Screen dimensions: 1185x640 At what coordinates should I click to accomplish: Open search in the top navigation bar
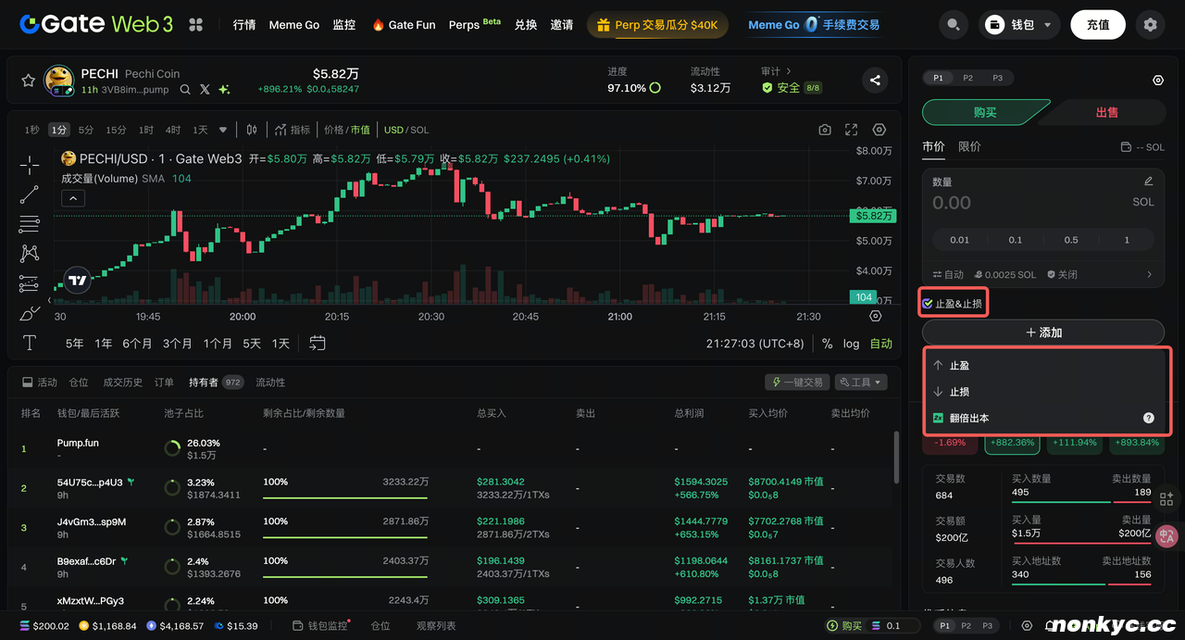954,25
